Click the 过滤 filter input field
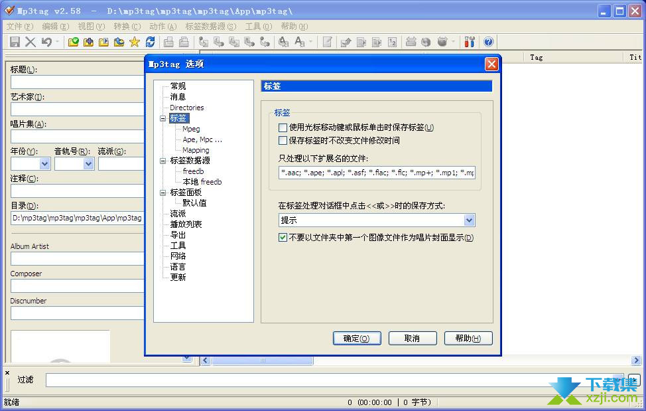Image resolution: width=646 pixels, height=411 pixels. pos(334,380)
